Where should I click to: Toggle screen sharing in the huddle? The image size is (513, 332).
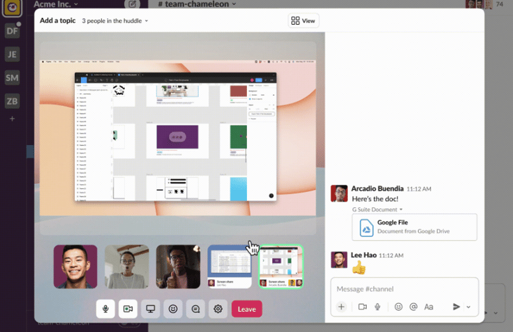(150, 309)
